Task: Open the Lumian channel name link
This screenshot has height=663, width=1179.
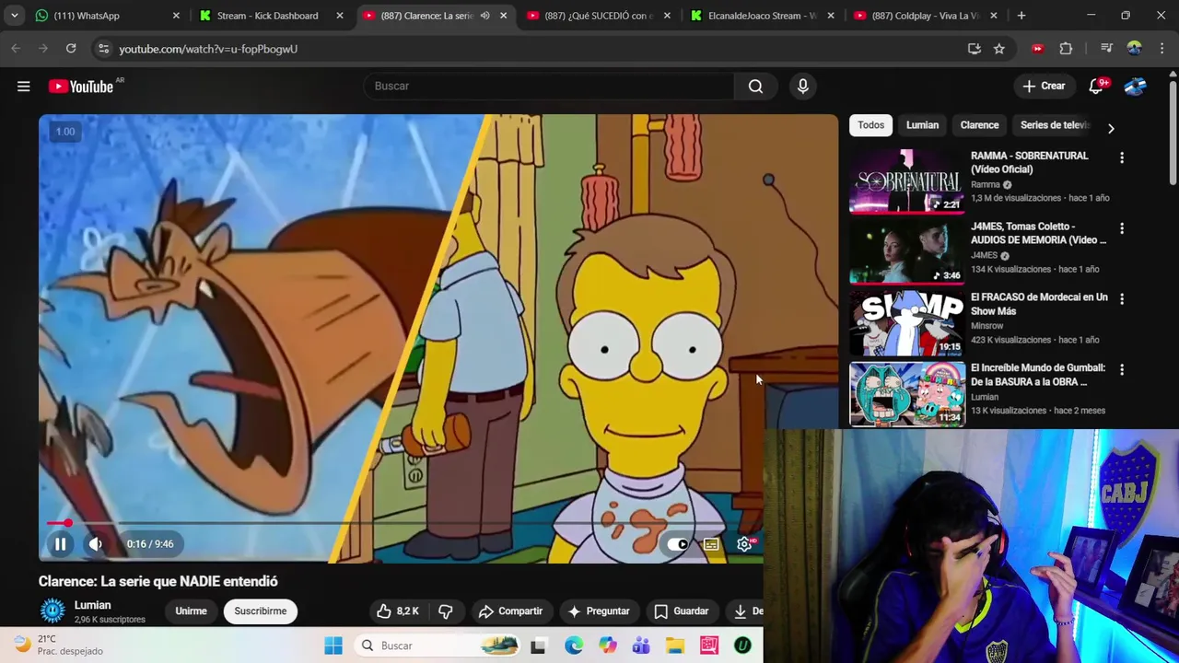Action: 92,605
